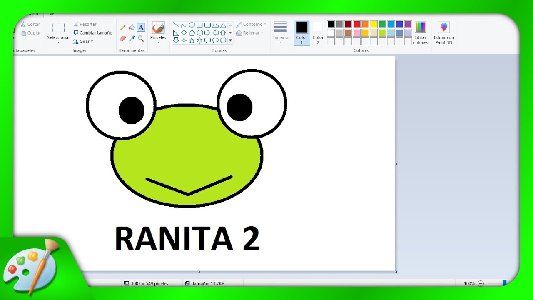The image size is (533, 300).
Task: Expand the Pinceles brushes dropdown
Action: pyautogui.click(x=158, y=42)
